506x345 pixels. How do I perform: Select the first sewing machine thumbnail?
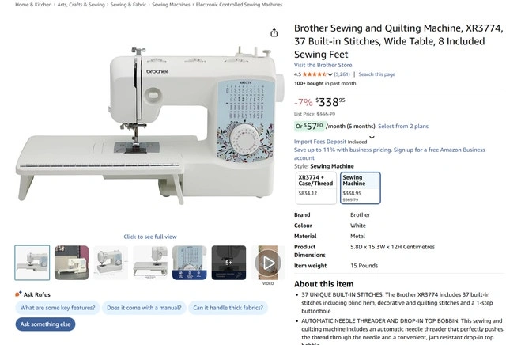32,262
